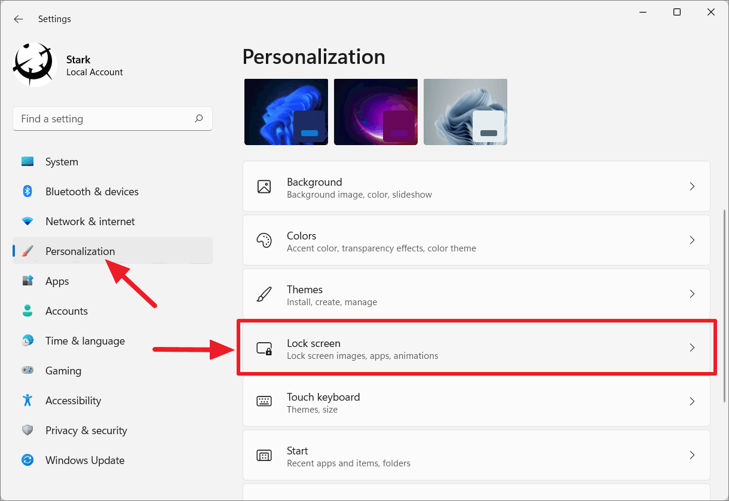Open the Themes title
This screenshot has width=729, height=501.
305,290
